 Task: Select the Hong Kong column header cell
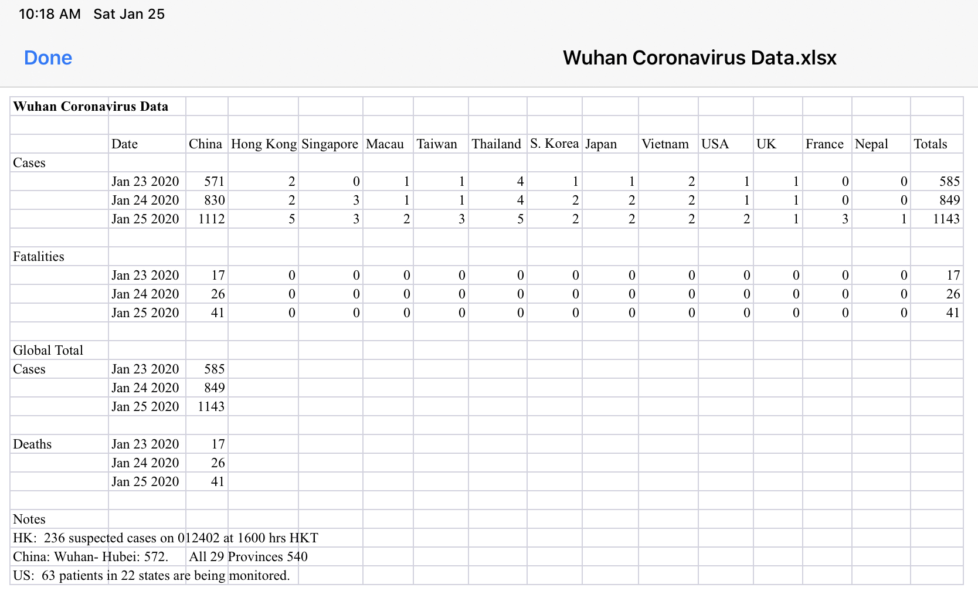click(x=263, y=144)
